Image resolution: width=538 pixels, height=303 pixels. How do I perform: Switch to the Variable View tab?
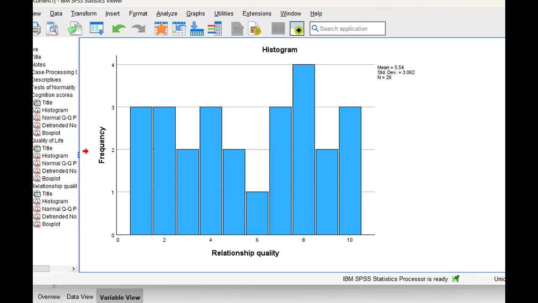click(120, 297)
